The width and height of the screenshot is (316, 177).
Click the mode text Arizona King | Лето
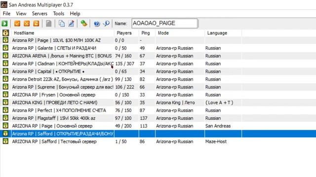coord(175,103)
